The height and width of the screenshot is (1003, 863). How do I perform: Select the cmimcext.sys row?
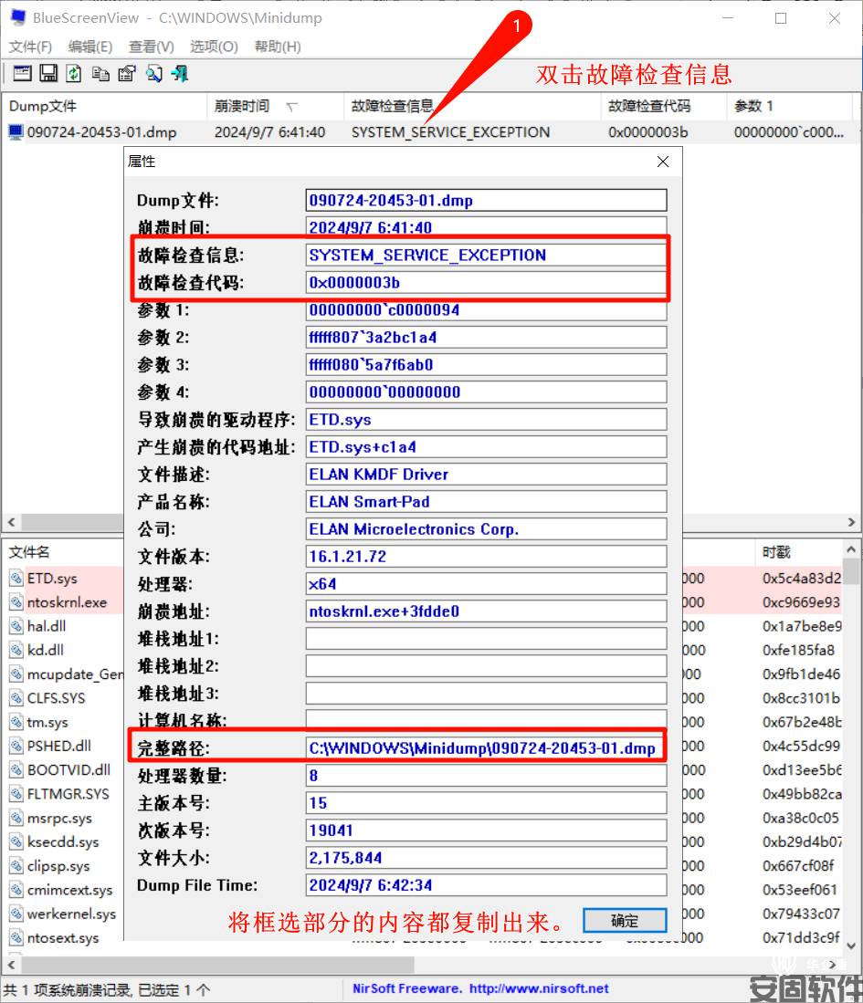pos(69,890)
